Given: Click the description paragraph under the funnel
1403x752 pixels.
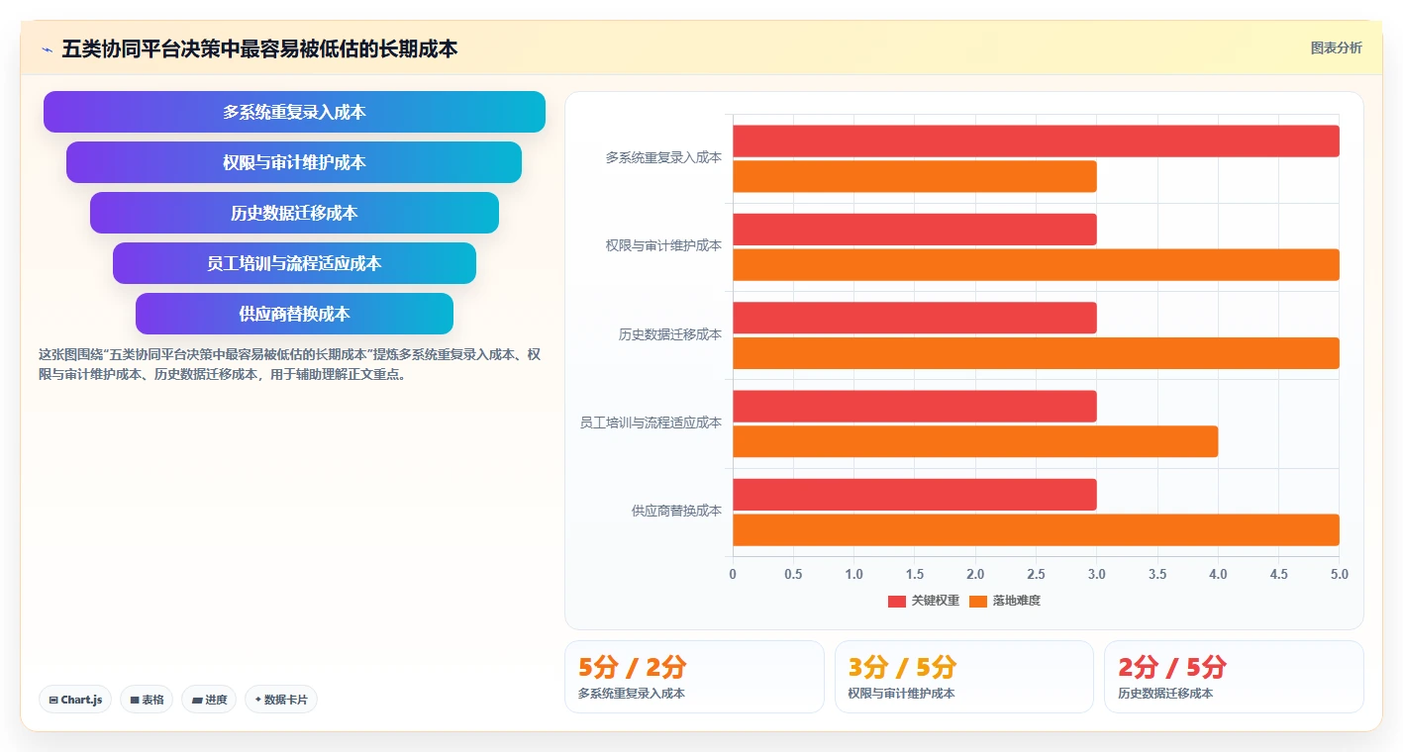Looking at the screenshot, I should (289, 364).
